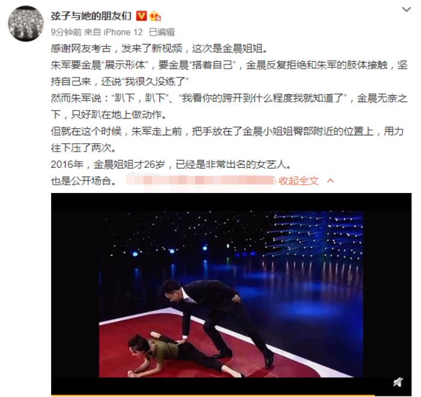Image resolution: width=421 pixels, height=397 pixels.
Task: Click the 9分钟前 timestamp
Action: click(x=66, y=32)
